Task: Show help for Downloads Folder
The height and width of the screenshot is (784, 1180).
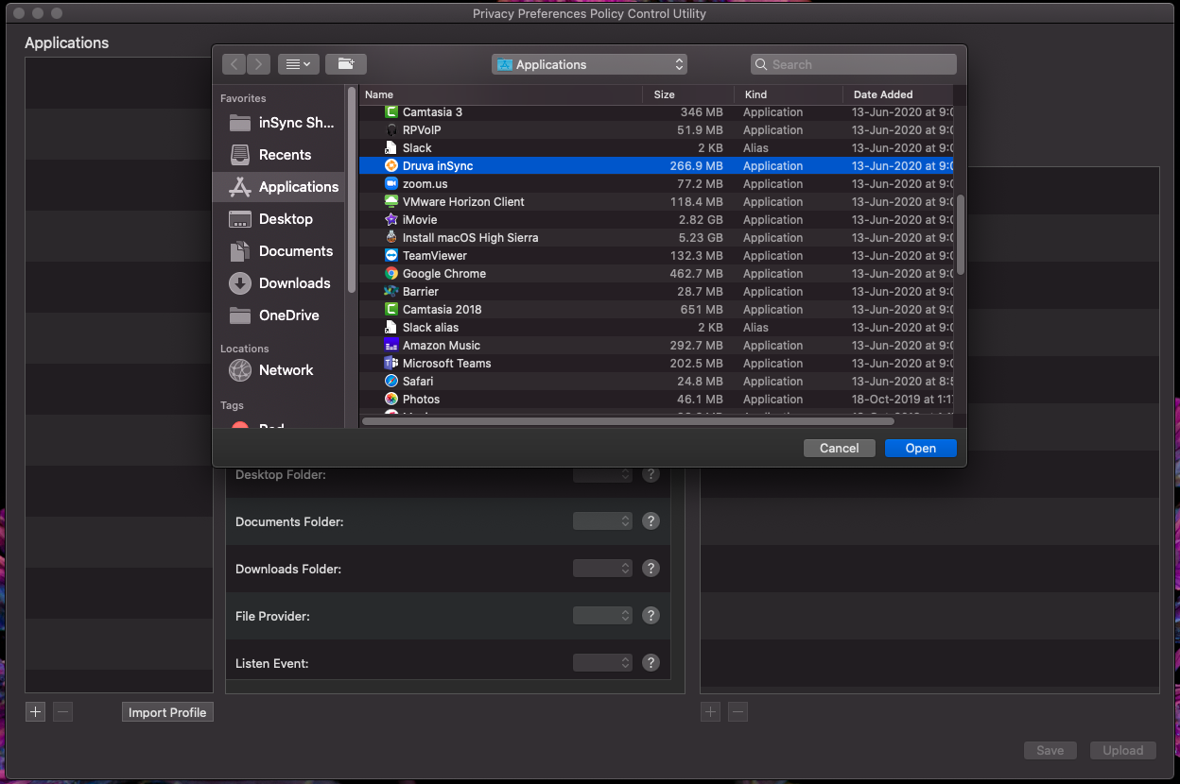Action: coord(651,569)
